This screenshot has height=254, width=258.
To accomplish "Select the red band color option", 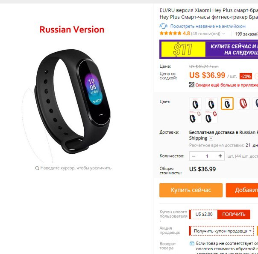I will click(243, 104).
